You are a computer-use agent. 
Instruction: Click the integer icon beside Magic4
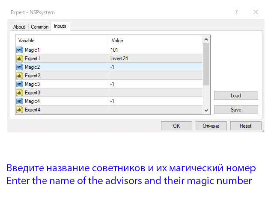[20, 101]
